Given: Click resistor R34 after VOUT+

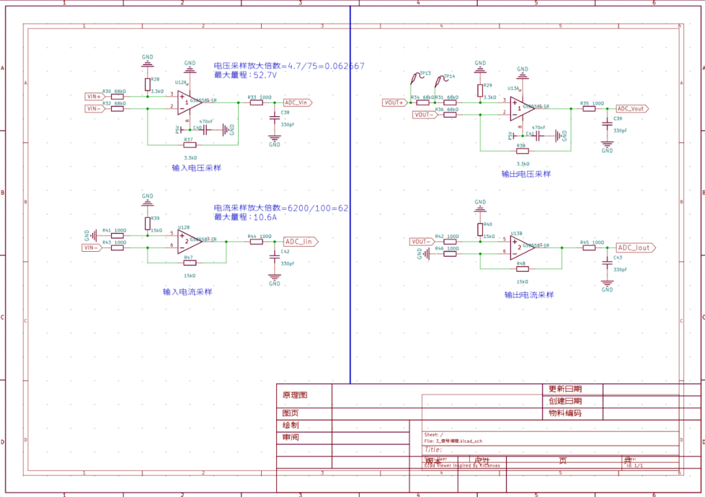Looking at the screenshot, I should click(x=422, y=102).
